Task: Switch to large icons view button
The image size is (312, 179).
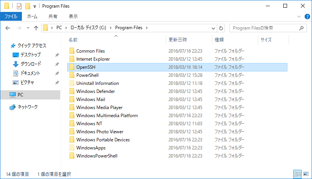Action: coord(306,174)
